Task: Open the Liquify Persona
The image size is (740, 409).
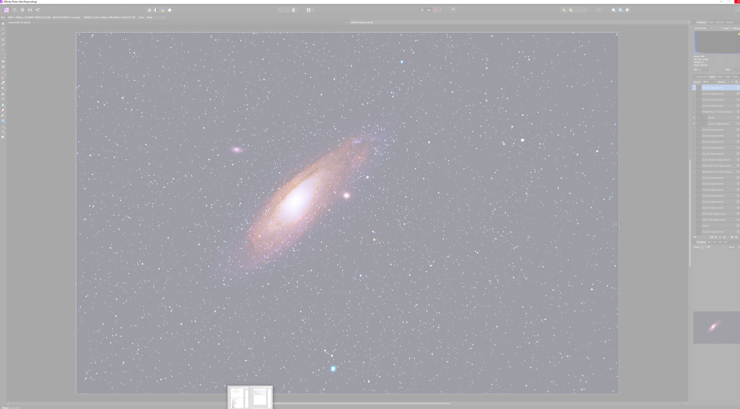Action: click(14, 10)
